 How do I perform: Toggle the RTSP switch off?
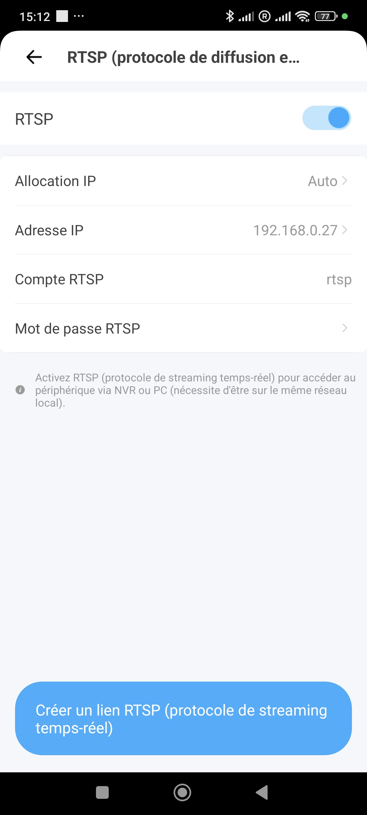(326, 118)
